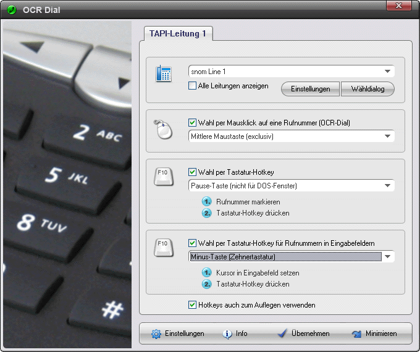Screen dimensions: 420x352
Task: Enable 'Alle Leitungen anzeigen' checkbox
Action: [x=193, y=86]
